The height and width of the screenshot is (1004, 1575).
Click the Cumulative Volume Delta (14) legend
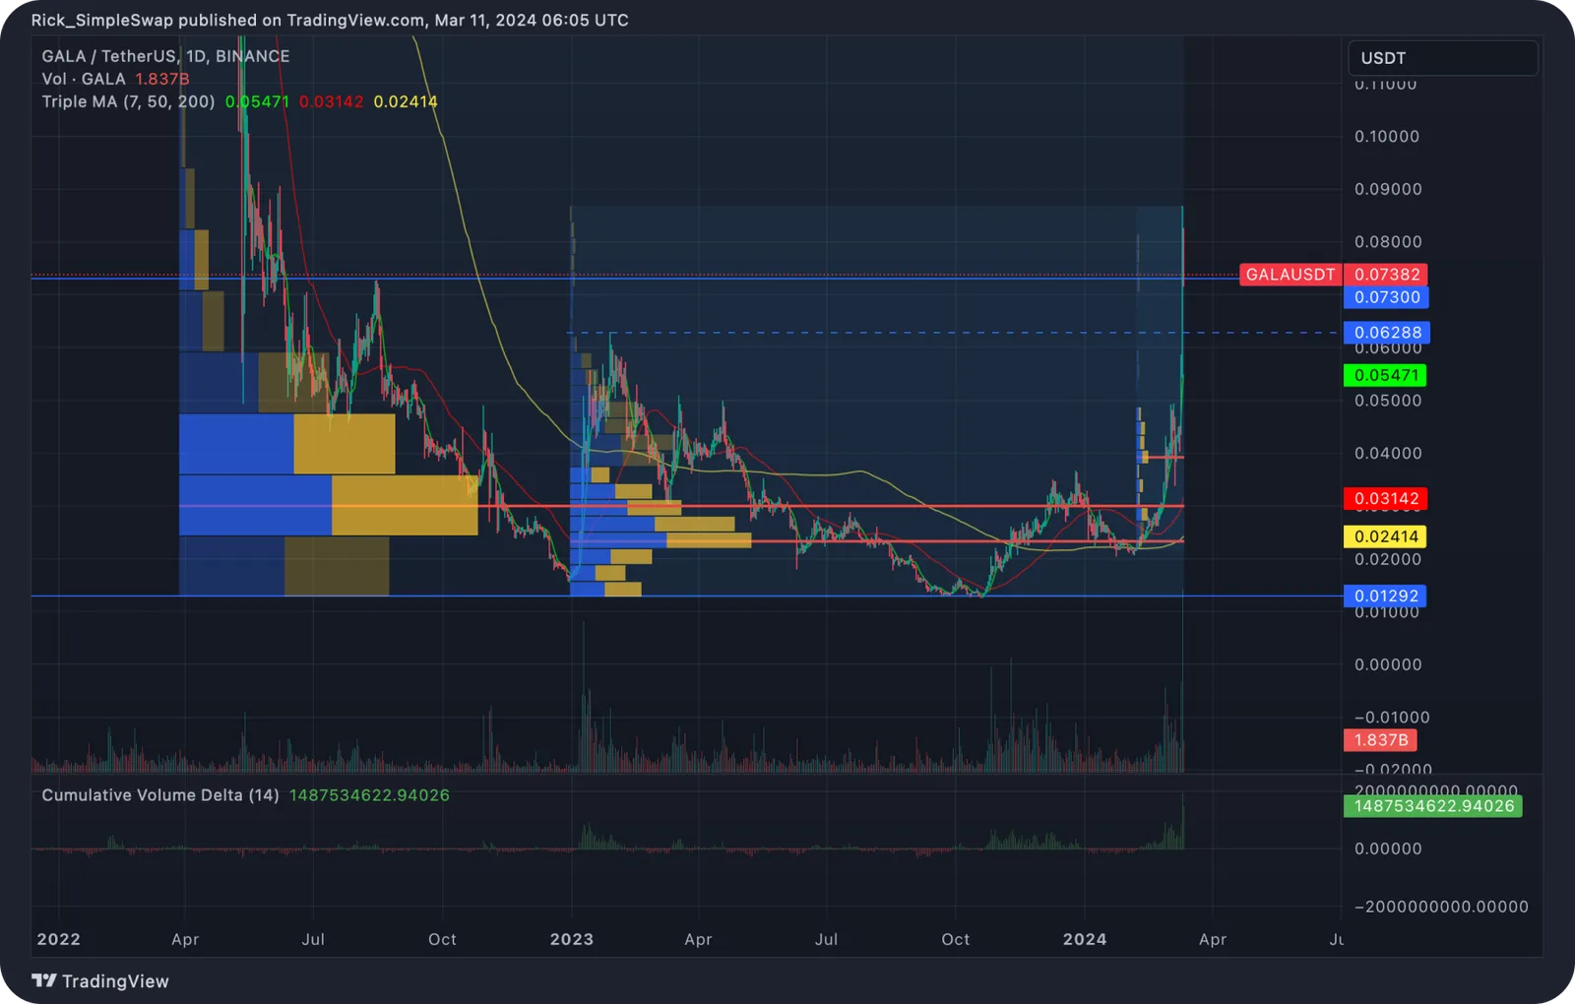click(160, 795)
